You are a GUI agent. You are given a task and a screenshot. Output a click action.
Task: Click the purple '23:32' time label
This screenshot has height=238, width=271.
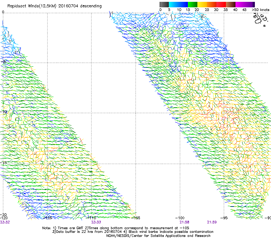(5, 222)
